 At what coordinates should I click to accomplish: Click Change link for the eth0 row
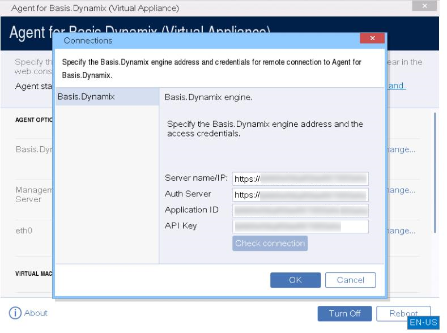pos(401,230)
